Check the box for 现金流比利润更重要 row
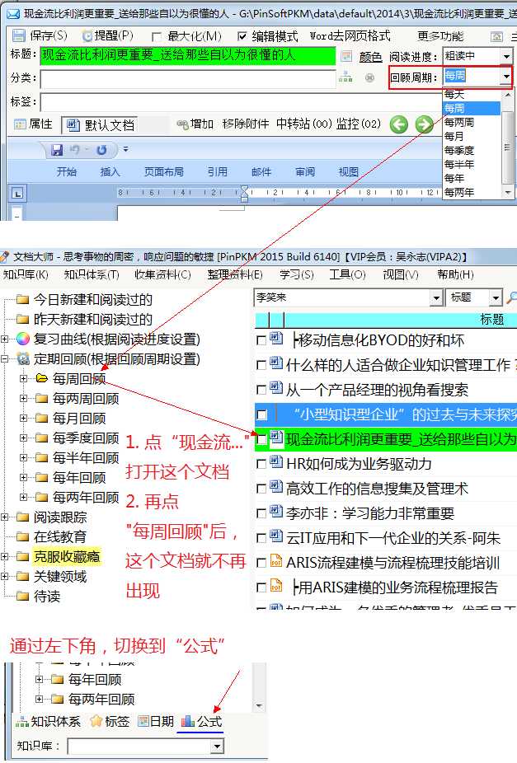Screen dimensions: 517x763 [261, 439]
